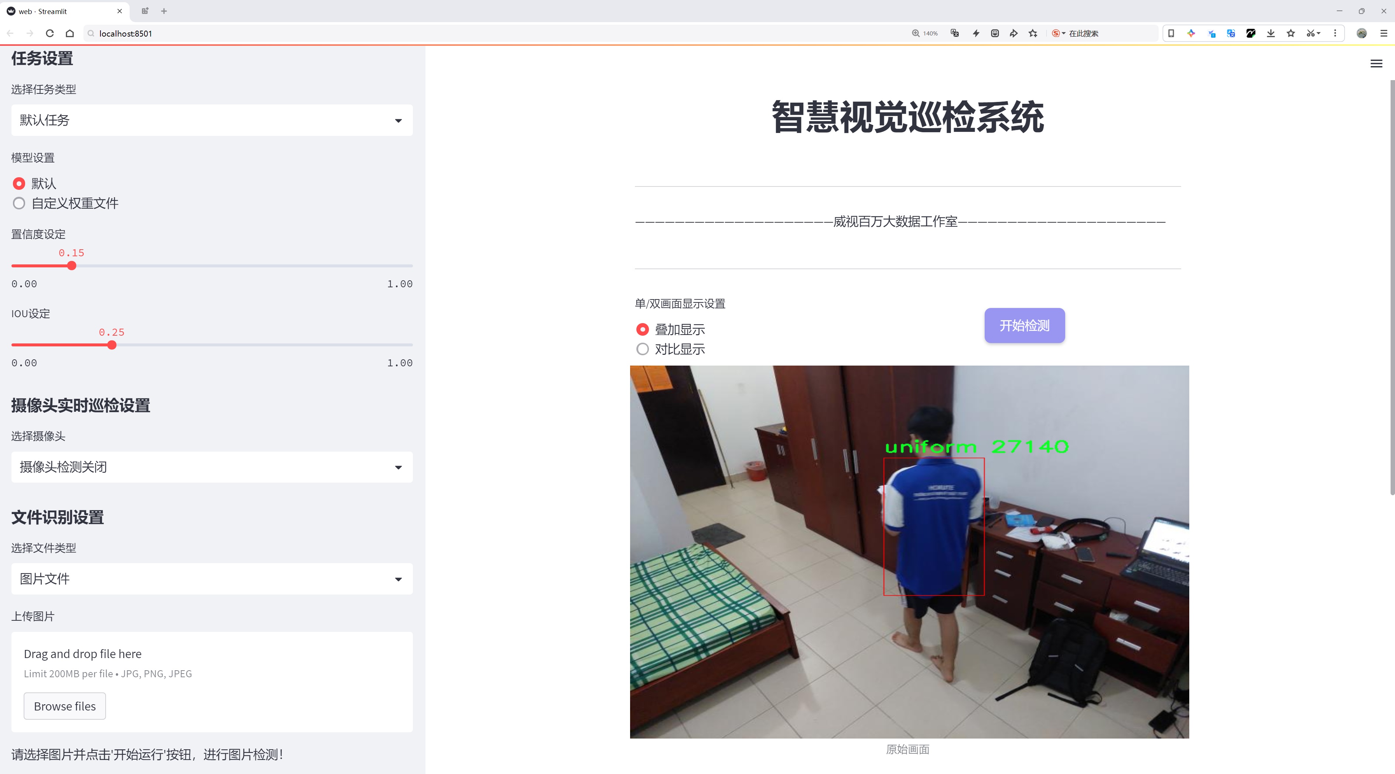Go to the browser home page icon

pos(70,34)
